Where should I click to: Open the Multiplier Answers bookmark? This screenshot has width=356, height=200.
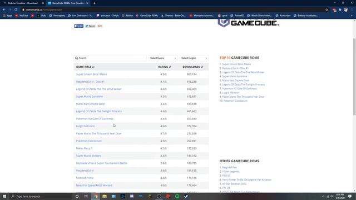[x=201, y=16]
